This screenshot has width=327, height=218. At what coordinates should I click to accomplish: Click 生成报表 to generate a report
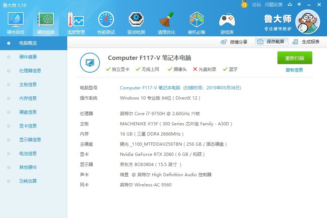point(311,42)
